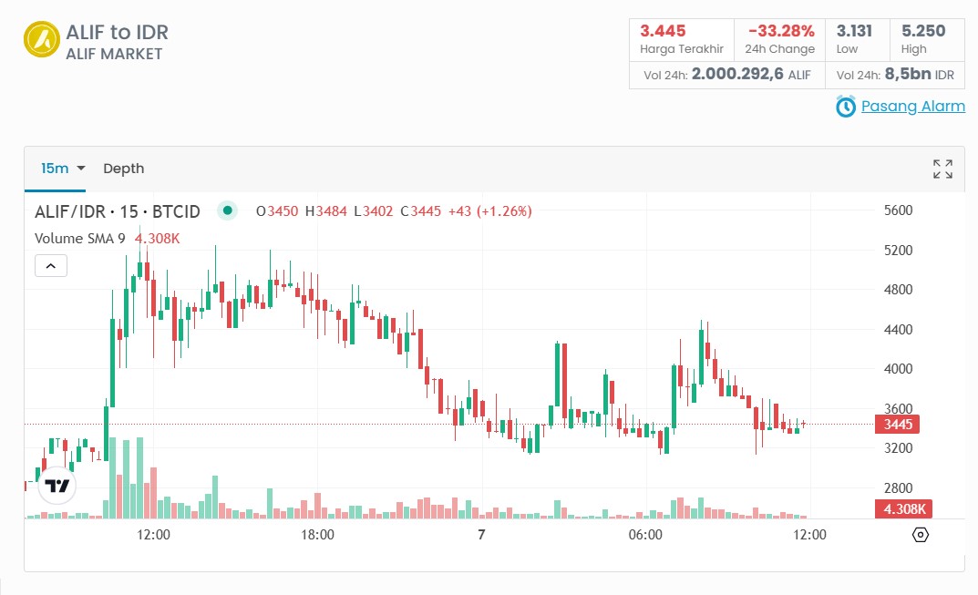This screenshot has height=595, width=978.
Task: Click the 8,5bn IDR volume figure
Action: [x=920, y=74]
